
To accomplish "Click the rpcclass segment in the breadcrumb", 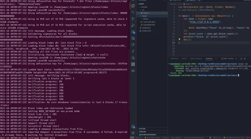I will click(173, 4).
